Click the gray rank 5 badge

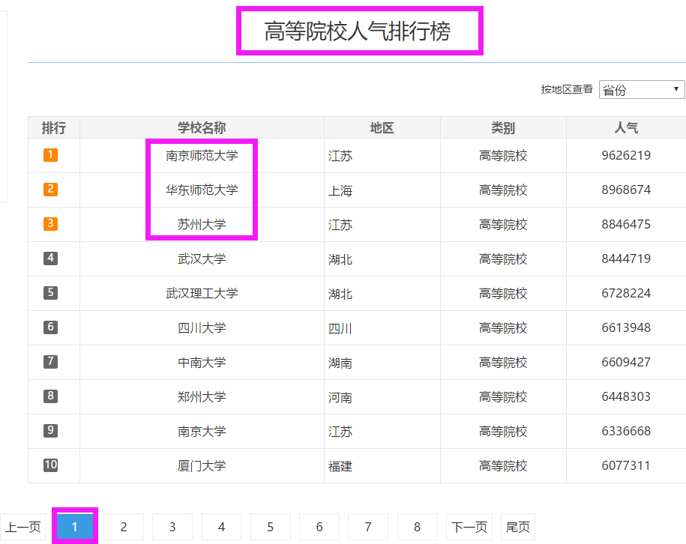[51, 292]
